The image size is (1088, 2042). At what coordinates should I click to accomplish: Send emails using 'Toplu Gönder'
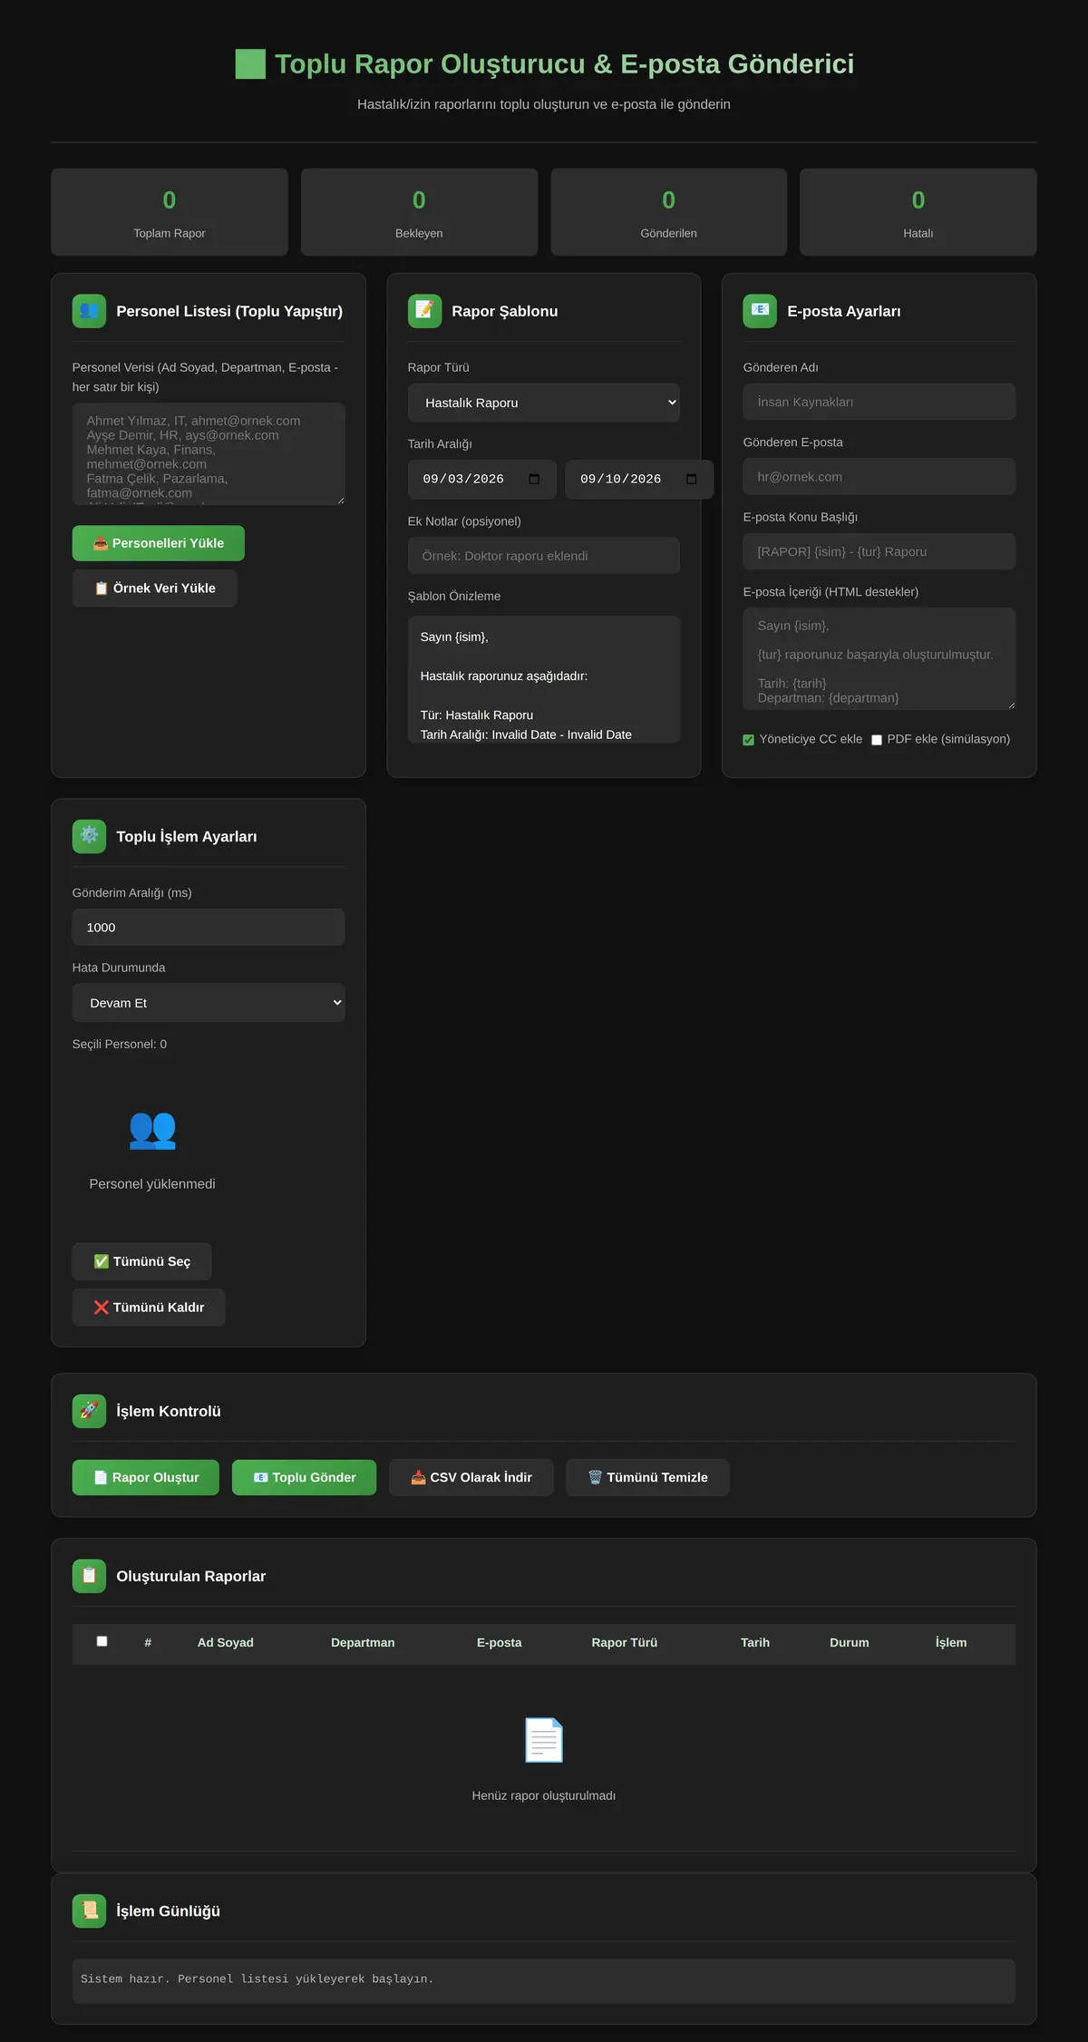point(305,1477)
